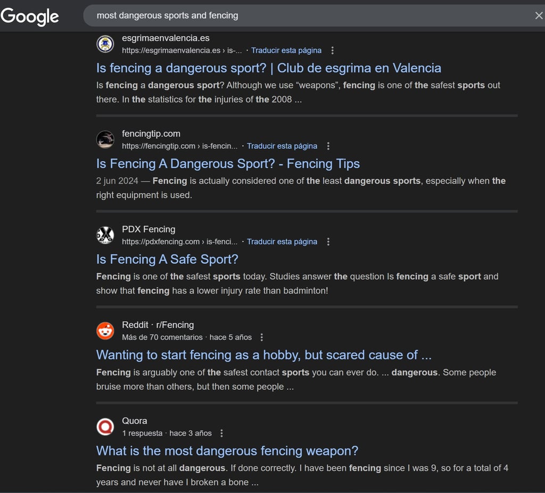Click '1 respuesta · hace 3 años' under Quora

tap(167, 433)
